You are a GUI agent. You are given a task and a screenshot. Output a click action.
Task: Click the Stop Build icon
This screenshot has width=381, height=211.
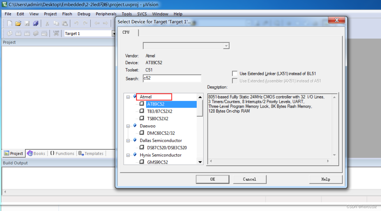[44, 33]
